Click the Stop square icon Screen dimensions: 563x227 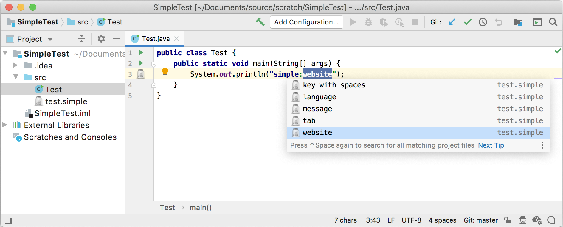[x=415, y=22]
